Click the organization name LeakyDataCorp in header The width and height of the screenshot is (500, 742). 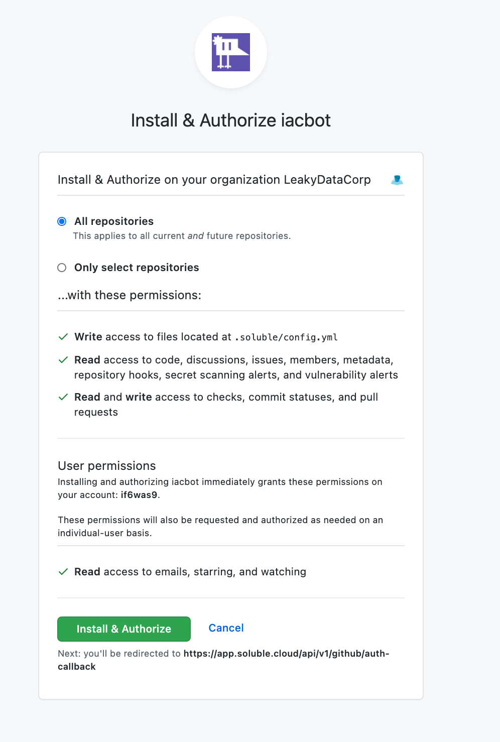click(x=327, y=180)
